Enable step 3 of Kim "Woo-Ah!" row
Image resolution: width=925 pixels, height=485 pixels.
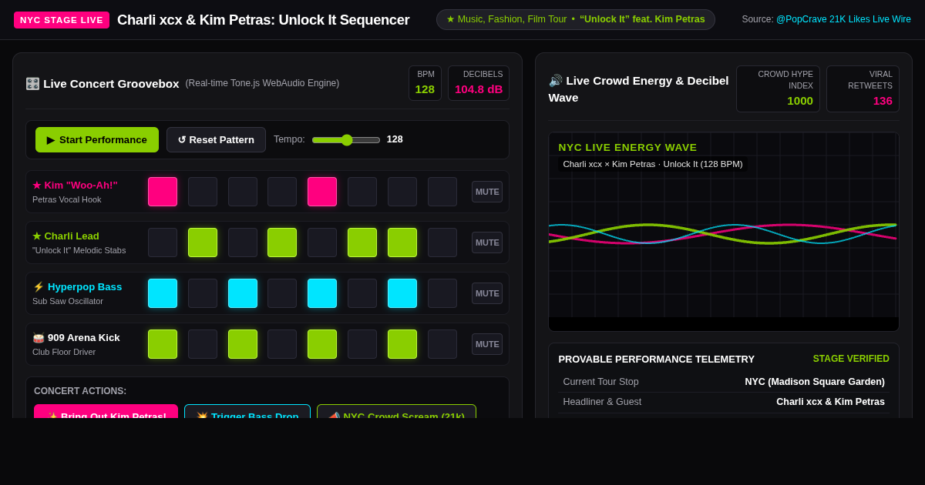tap(243, 192)
